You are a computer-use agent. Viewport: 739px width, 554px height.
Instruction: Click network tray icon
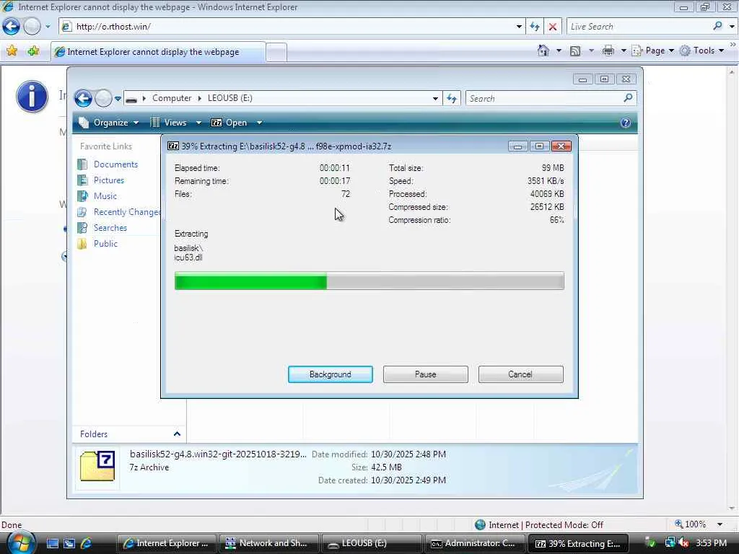pyautogui.click(x=670, y=542)
